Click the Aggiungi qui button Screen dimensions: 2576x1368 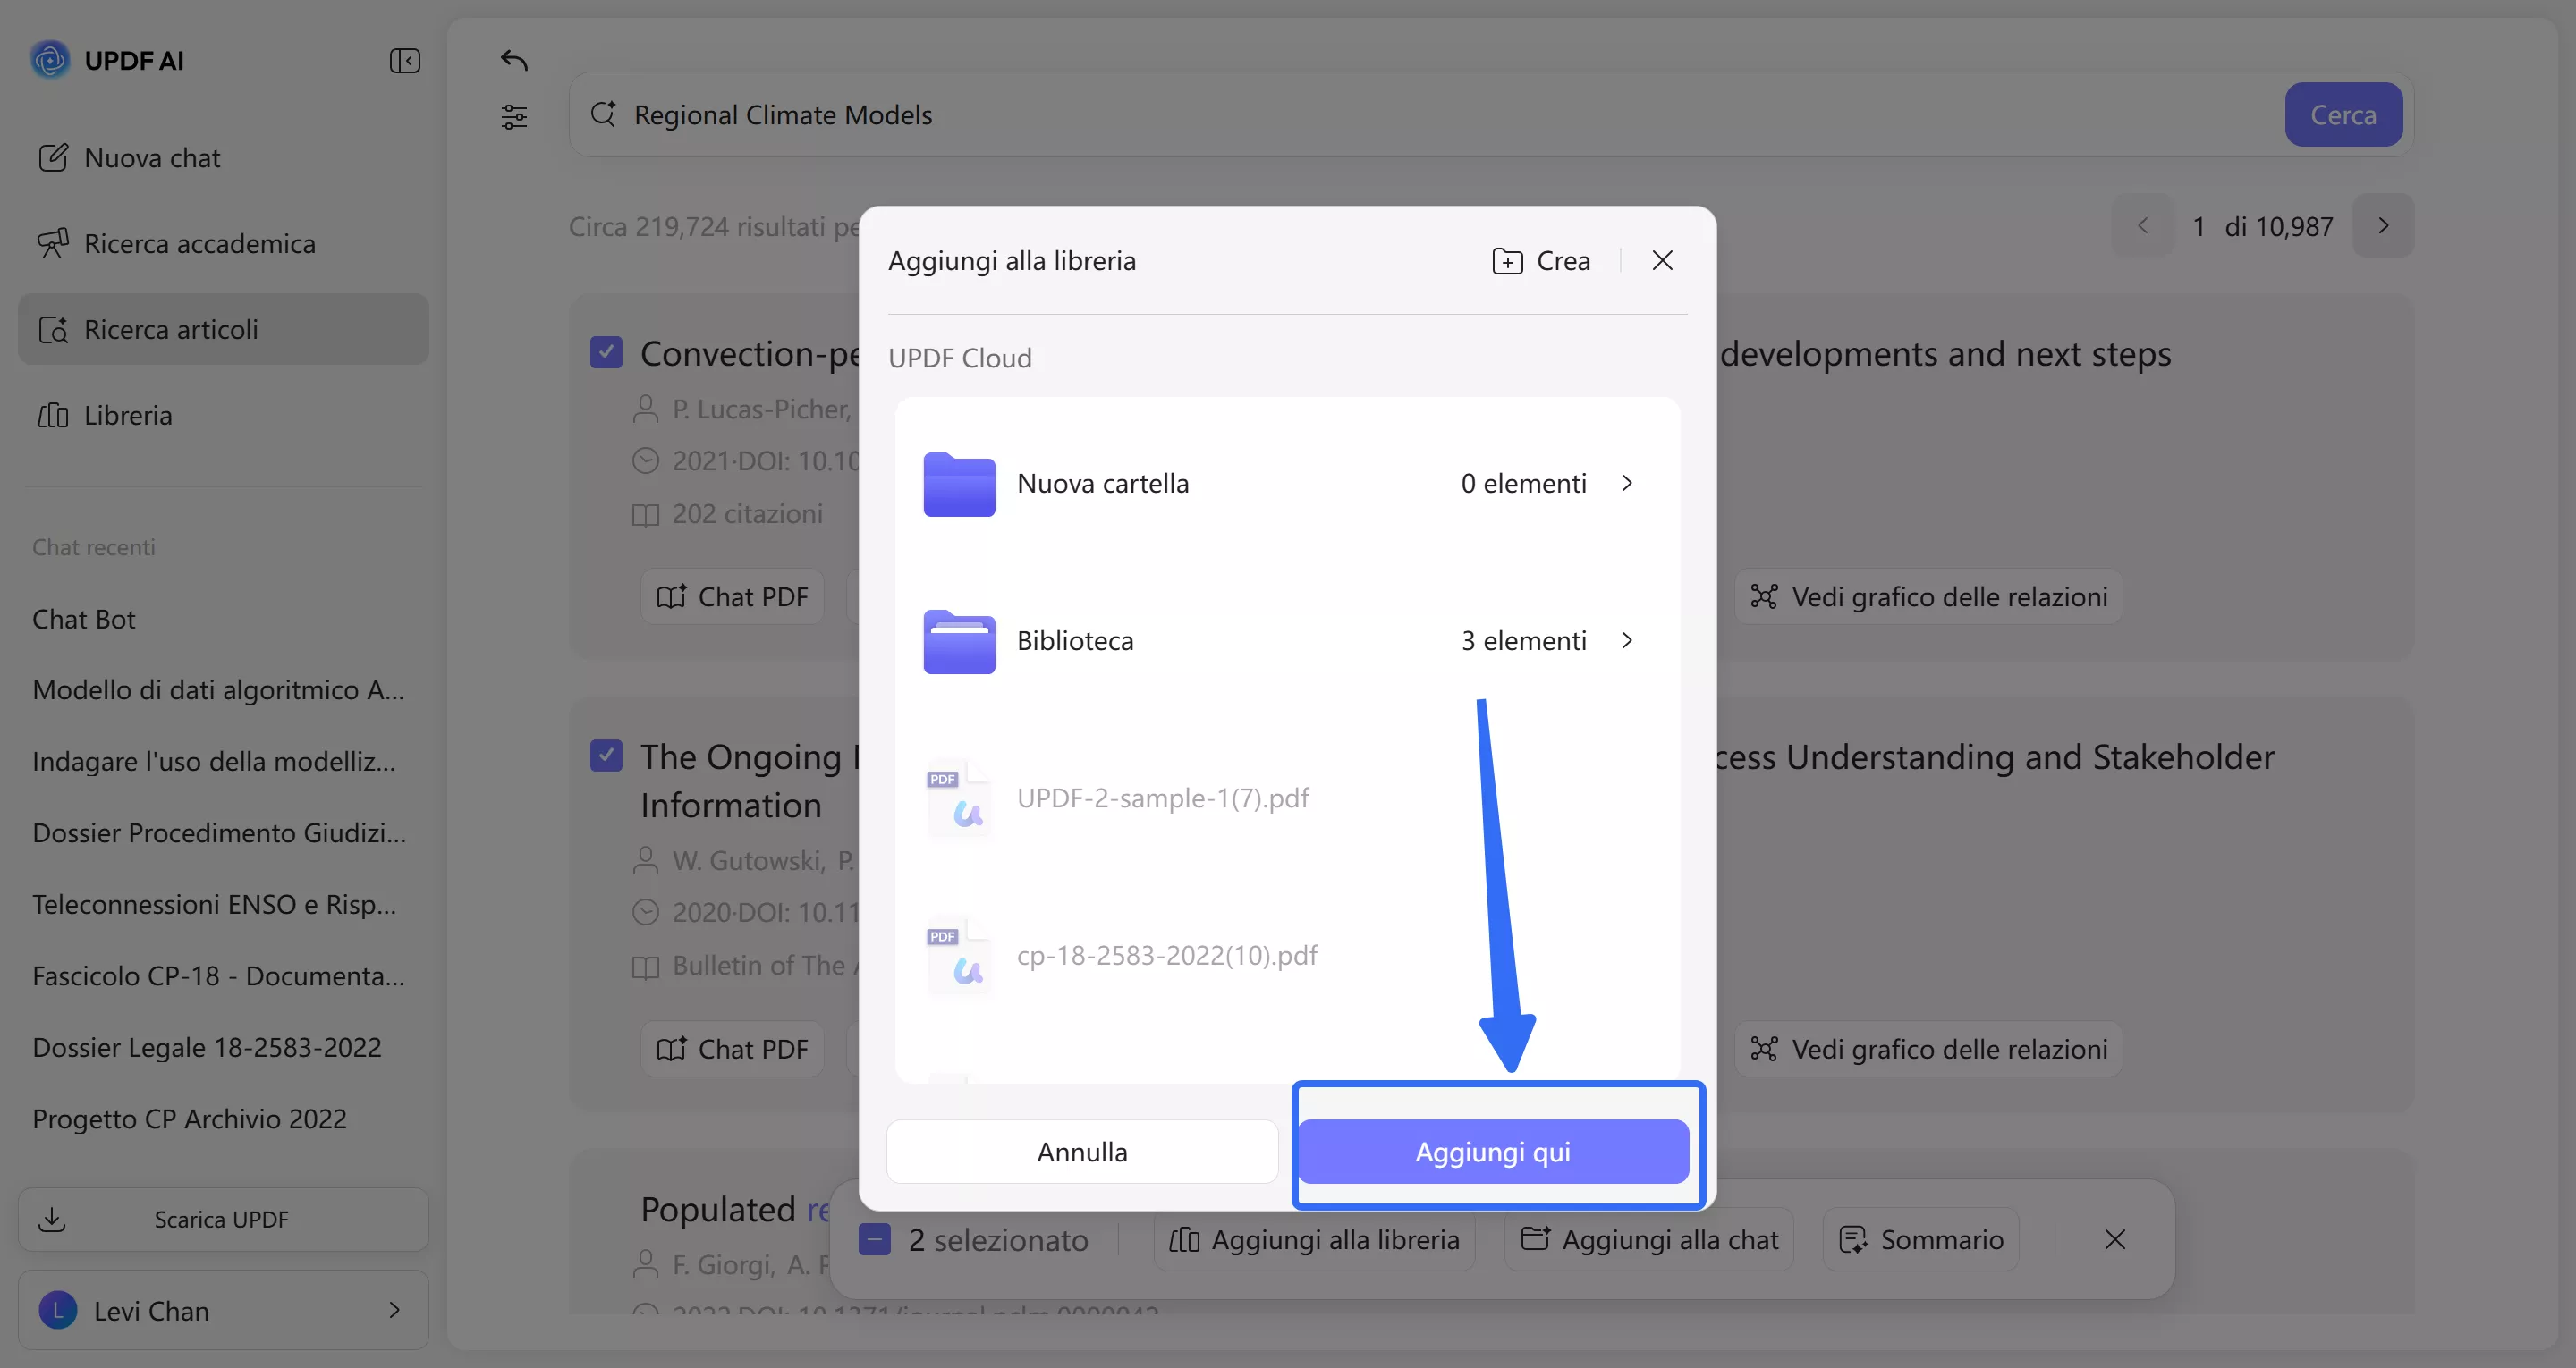click(x=1494, y=1151)
